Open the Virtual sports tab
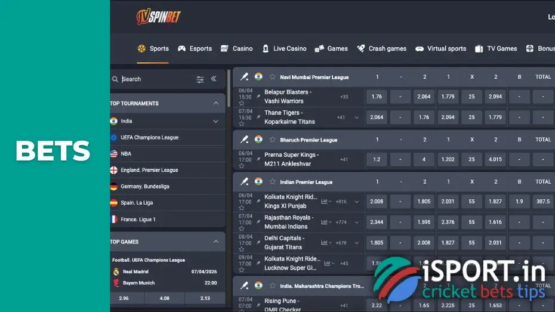 click(440, 49)
